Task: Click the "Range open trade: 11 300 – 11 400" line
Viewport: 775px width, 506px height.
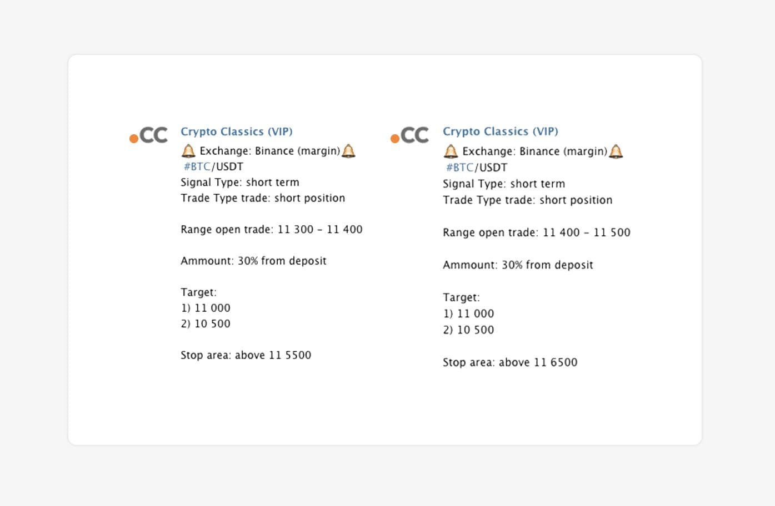Action: click(x=271, y=229)
